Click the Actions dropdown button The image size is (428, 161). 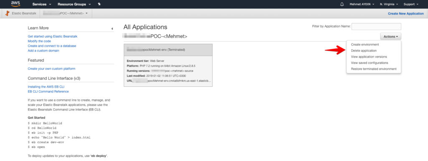[391, 36]
